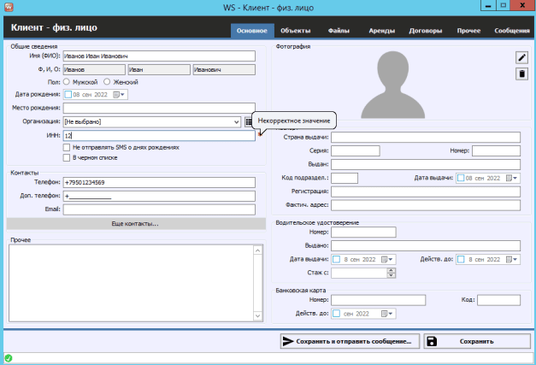This screenshot has height=365, width=536.
Task: Expand the Организация dropdown
Action: coord(235,122)
